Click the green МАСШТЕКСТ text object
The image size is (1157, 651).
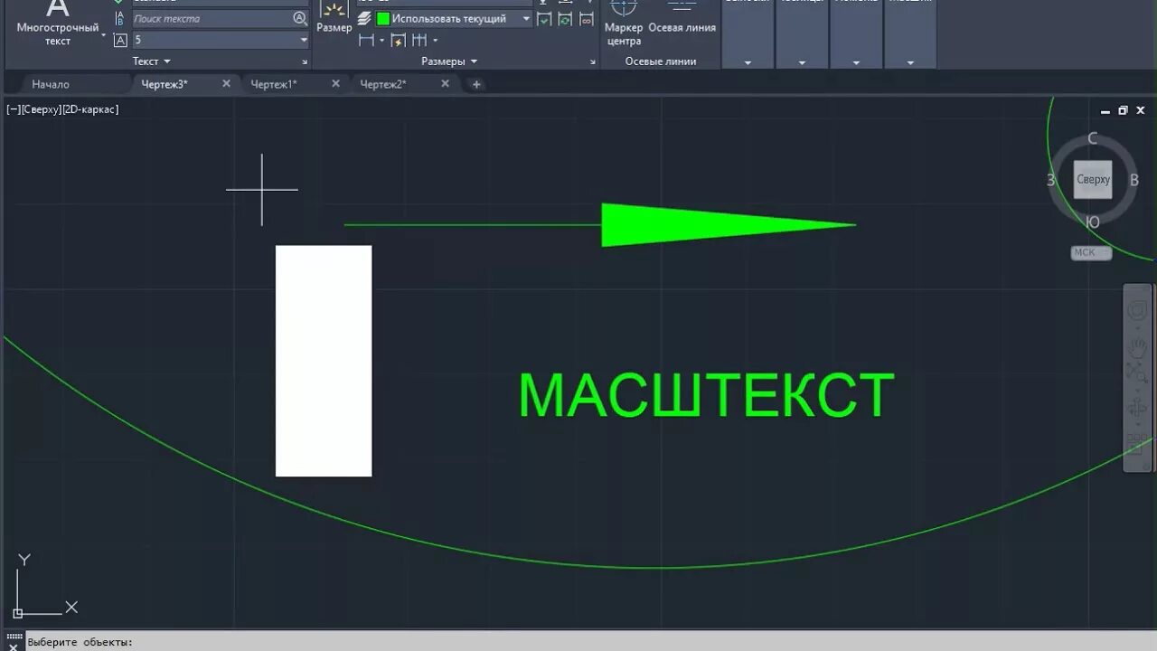(x=706, y=395)
